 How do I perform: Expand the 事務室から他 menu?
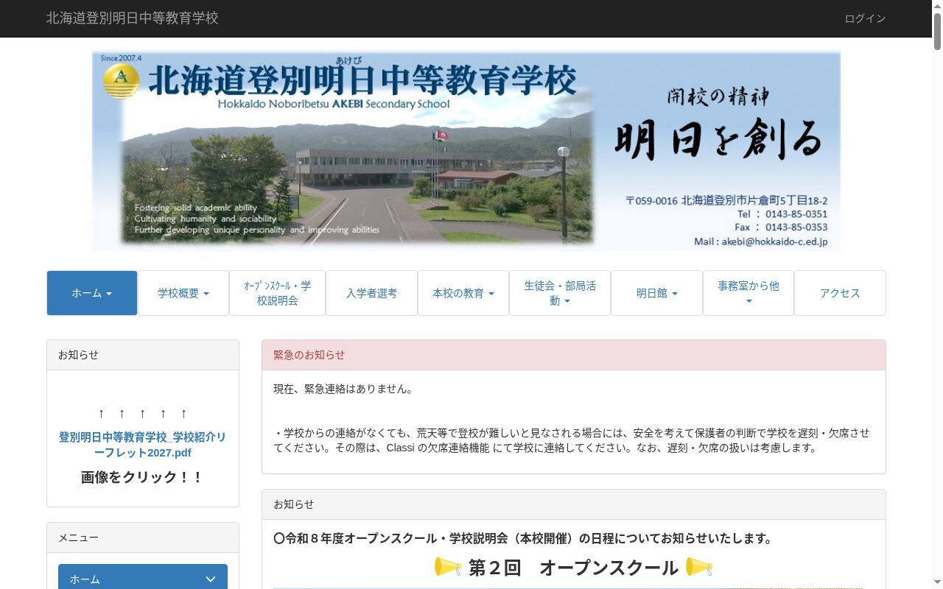[x=749, y=293]
